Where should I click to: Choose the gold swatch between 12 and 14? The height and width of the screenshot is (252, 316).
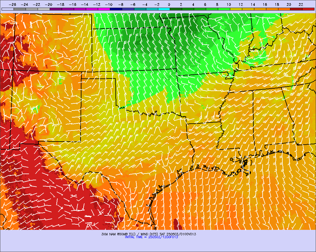(x=248, y=9)
